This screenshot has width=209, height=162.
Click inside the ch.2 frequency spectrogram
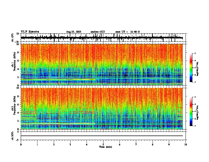tap(102, 109)
